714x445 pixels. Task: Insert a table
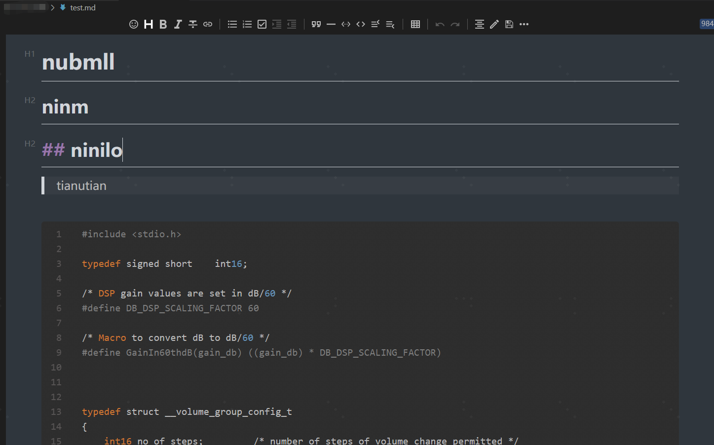(x=415, y=24)
